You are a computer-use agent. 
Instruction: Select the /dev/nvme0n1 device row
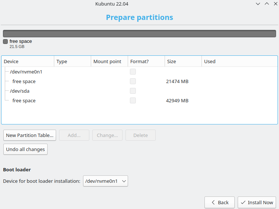coord(139,72)
